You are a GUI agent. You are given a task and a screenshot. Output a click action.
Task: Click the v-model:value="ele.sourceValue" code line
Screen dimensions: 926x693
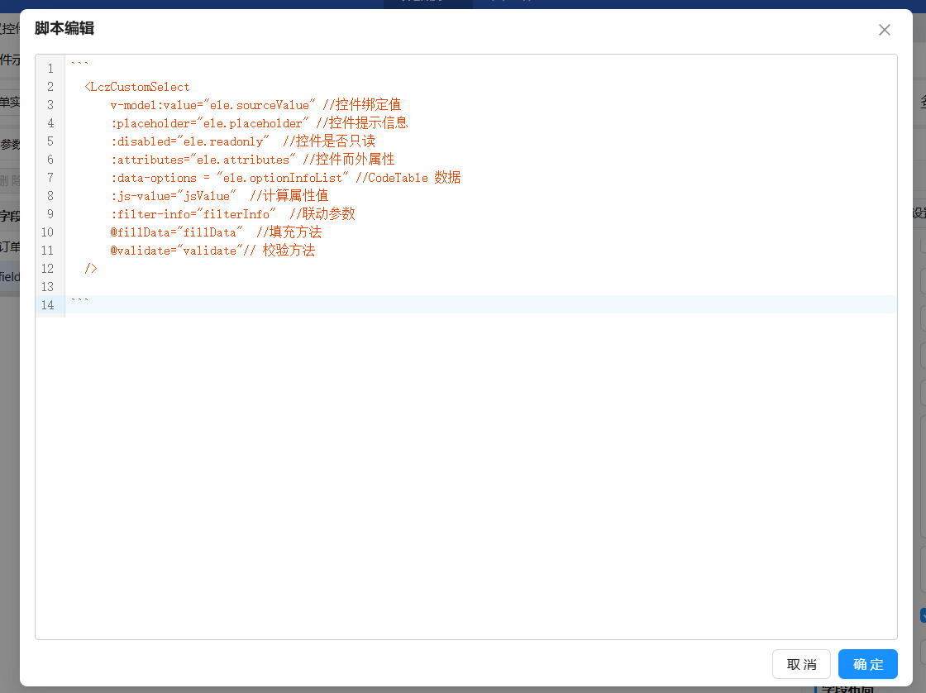tap(255, 105)
